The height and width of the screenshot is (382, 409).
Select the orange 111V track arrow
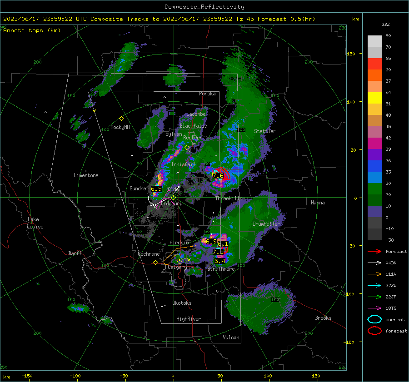click(374, 274)
